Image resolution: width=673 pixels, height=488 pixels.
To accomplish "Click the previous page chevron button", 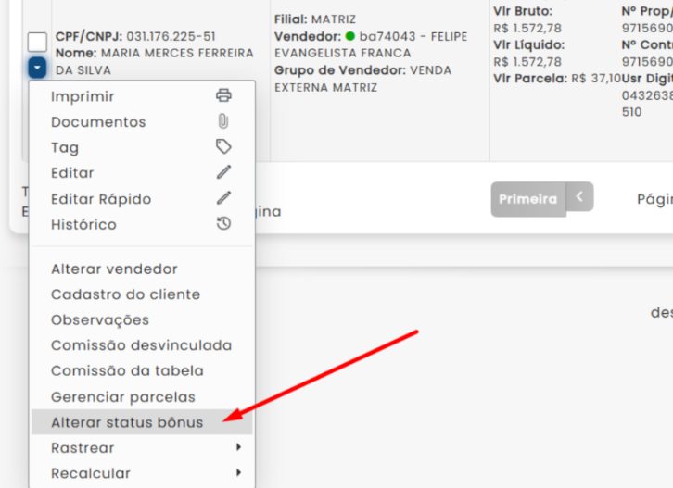I will (580, 197).
